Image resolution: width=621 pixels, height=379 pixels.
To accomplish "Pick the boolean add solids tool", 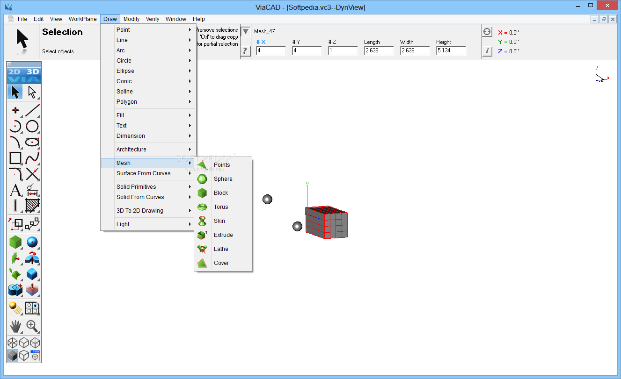I will click(15, 290).
